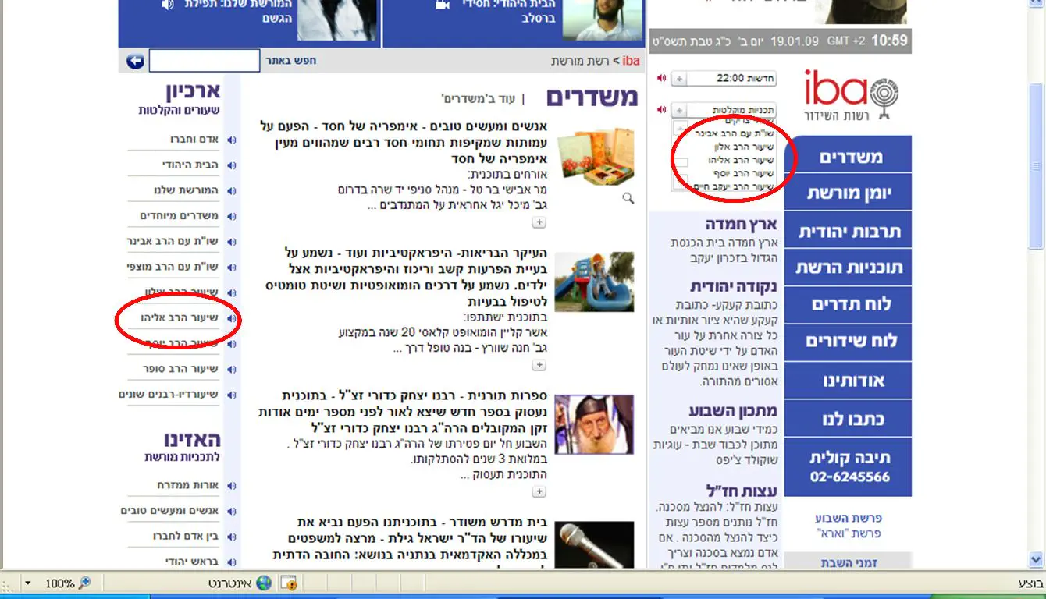Screen dimensions: 1046x599
Task: Click speaker icon beside אורות ממזרח
Action: pyautogui.click(x=231, y=485)
